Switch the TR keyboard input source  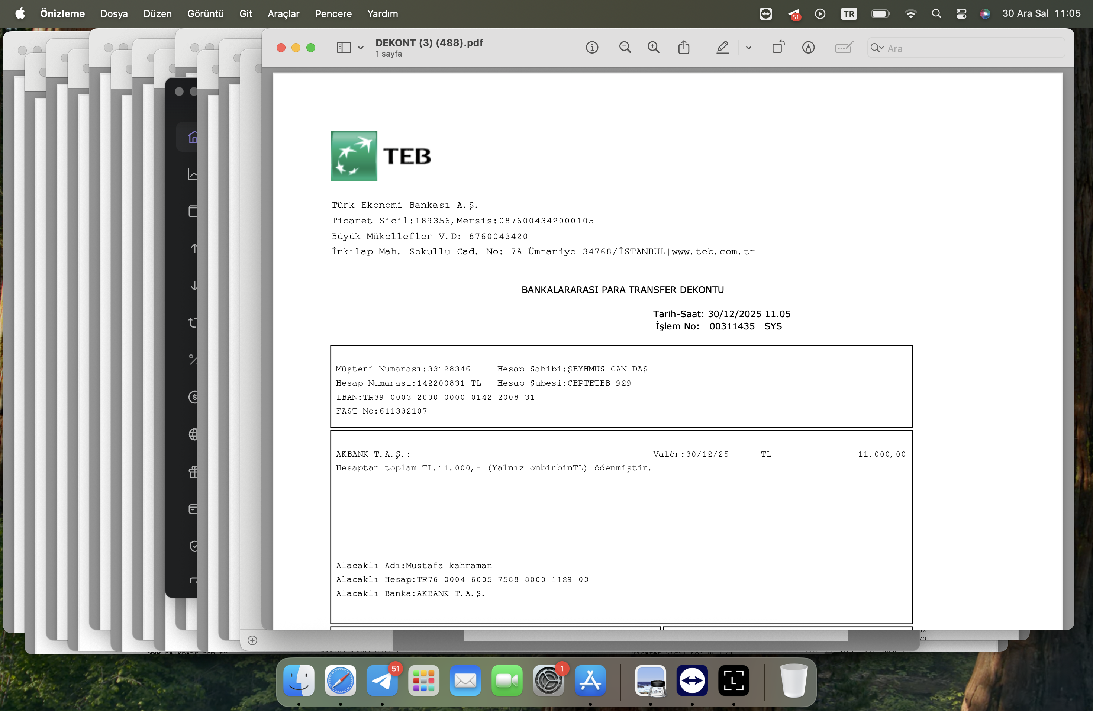[x=849, y=14]
